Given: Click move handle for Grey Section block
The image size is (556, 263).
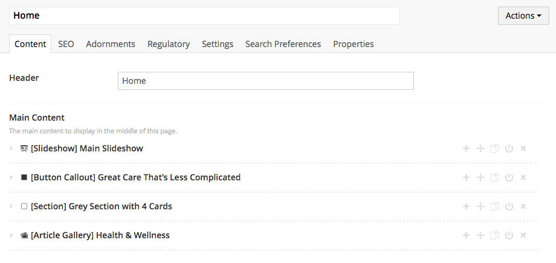Looking at the screenshot, I should click(480, 206).
